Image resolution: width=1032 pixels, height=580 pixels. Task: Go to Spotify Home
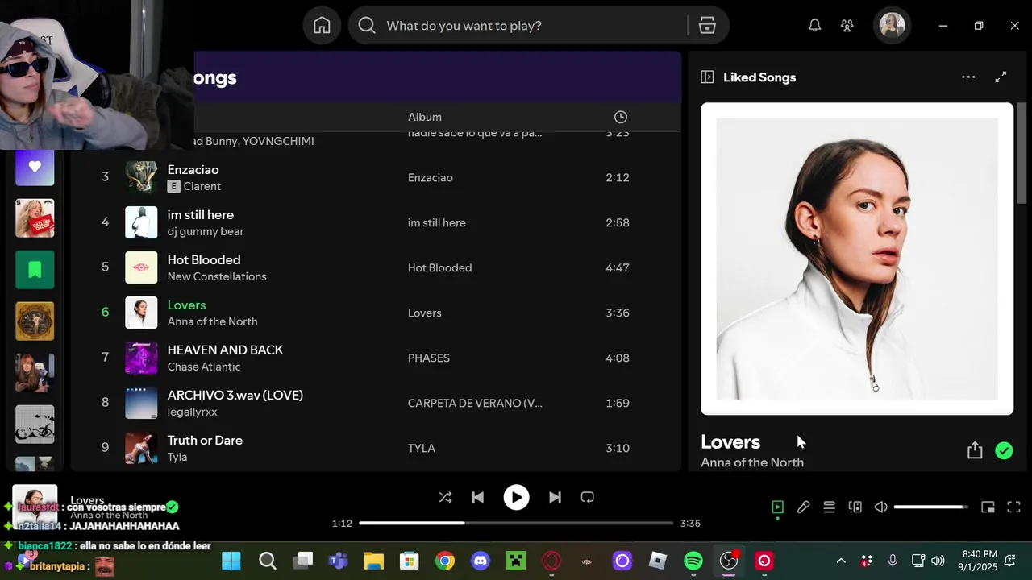pyautogui.click(x=322, y=26)
